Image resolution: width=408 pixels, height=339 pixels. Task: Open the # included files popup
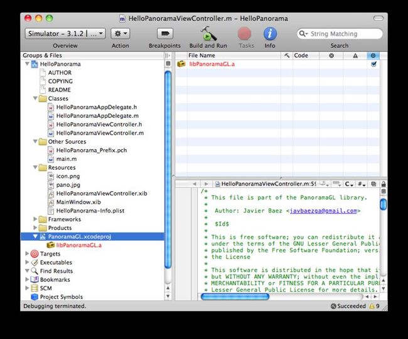click(362, 184)
